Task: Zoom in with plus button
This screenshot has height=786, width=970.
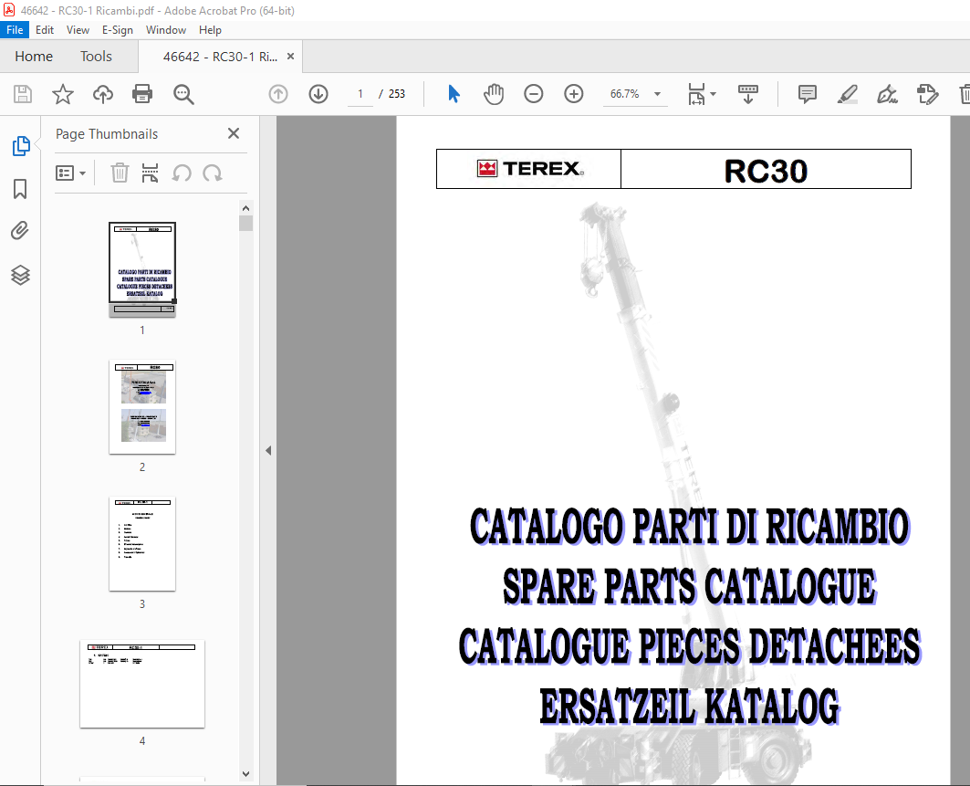Action: (574, 94)
